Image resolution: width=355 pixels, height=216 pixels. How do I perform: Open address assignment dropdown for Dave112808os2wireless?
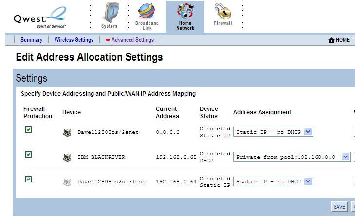click(273, 181)
